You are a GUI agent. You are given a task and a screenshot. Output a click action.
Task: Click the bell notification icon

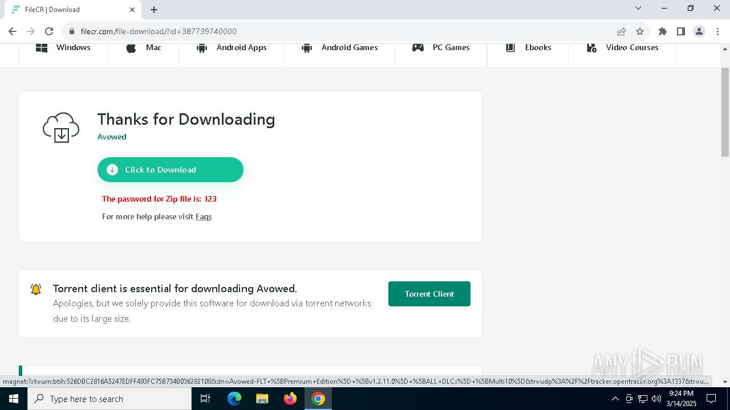(36, 289)
